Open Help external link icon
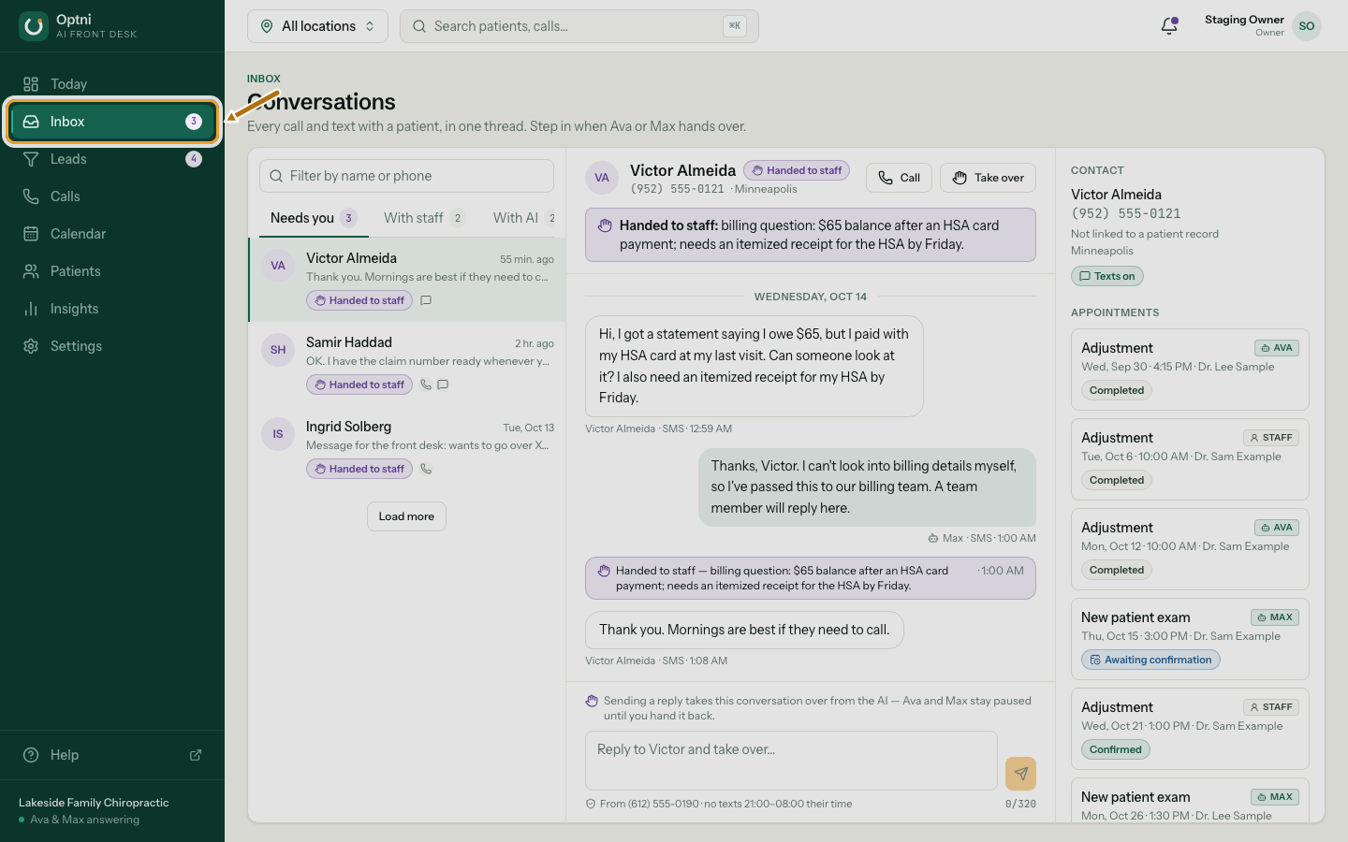Image resolution: width=1348 pixels, height=842 pixels. click(196, 755)
